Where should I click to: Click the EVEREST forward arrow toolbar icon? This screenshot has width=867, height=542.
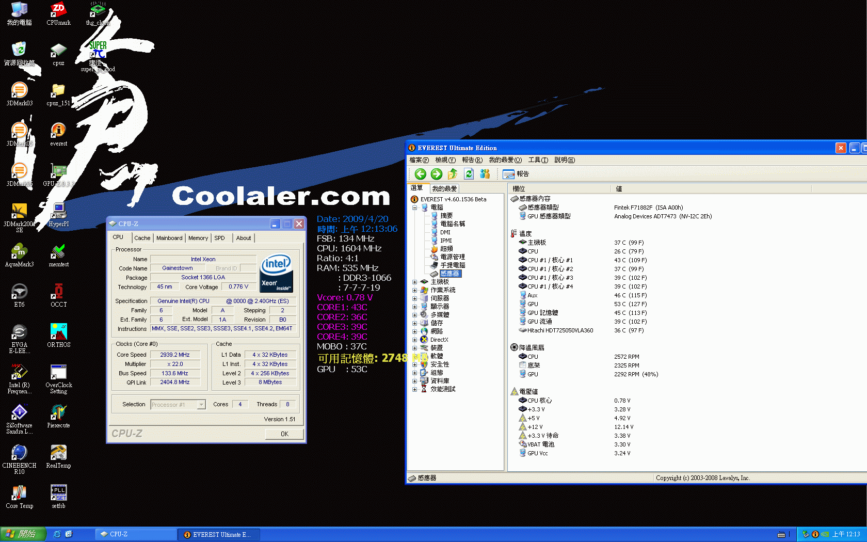437,174
